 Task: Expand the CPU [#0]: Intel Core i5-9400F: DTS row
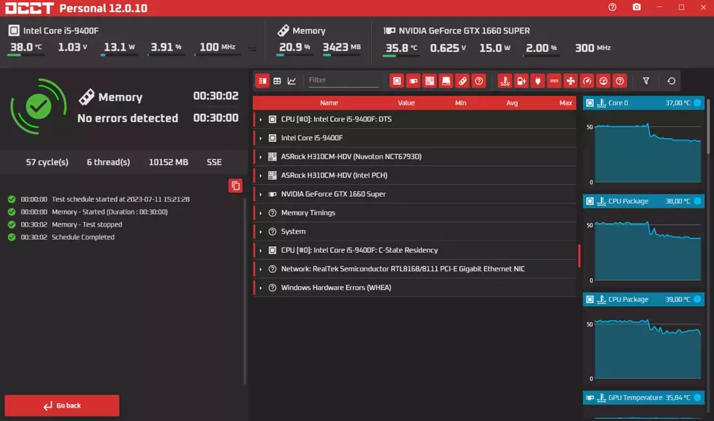260,120
